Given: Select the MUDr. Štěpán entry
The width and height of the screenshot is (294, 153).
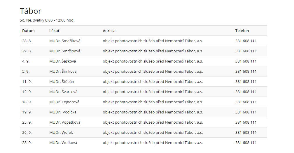Looking at the screenshot, I should pos(62,82).
